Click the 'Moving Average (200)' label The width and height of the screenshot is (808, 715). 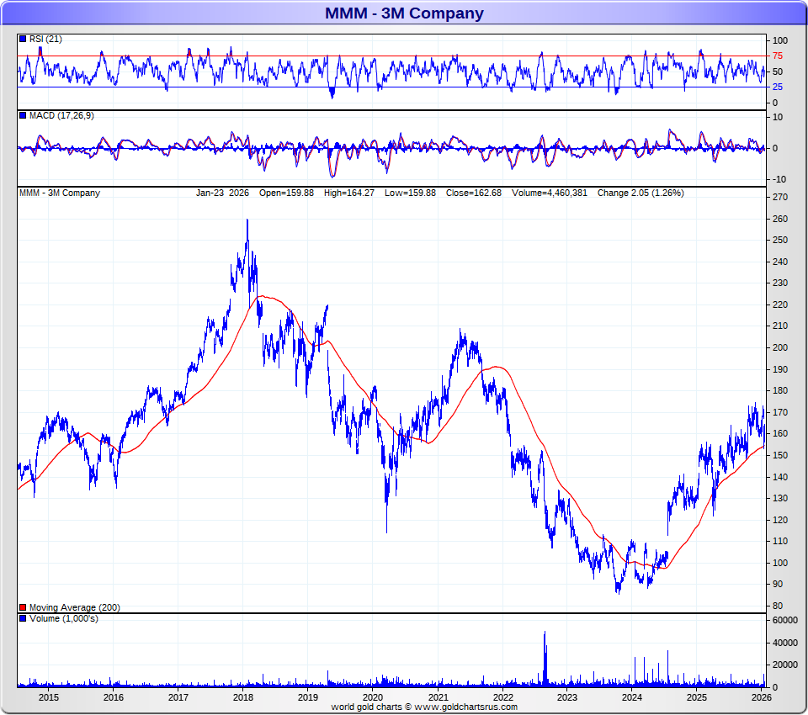[x=74, y=608]
